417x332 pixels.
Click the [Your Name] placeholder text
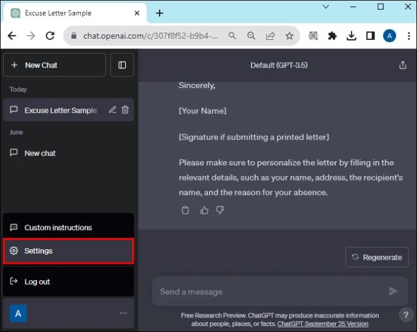[202, 110]
